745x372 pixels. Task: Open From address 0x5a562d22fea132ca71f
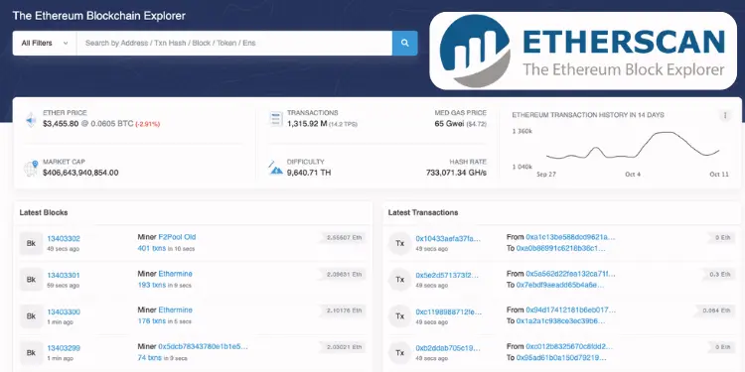point(570,274)
